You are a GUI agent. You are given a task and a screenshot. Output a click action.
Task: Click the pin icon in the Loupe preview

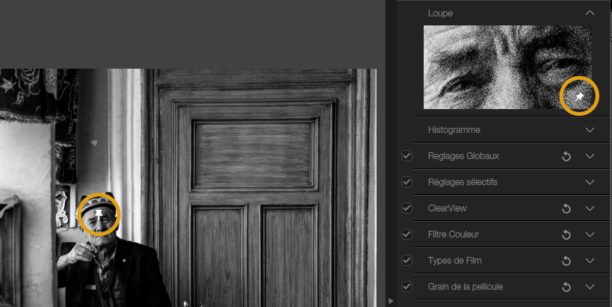(580, 96)
